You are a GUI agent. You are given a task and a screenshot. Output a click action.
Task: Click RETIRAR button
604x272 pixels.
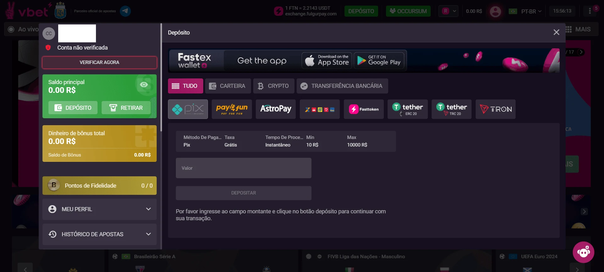(x=126, y=108)
